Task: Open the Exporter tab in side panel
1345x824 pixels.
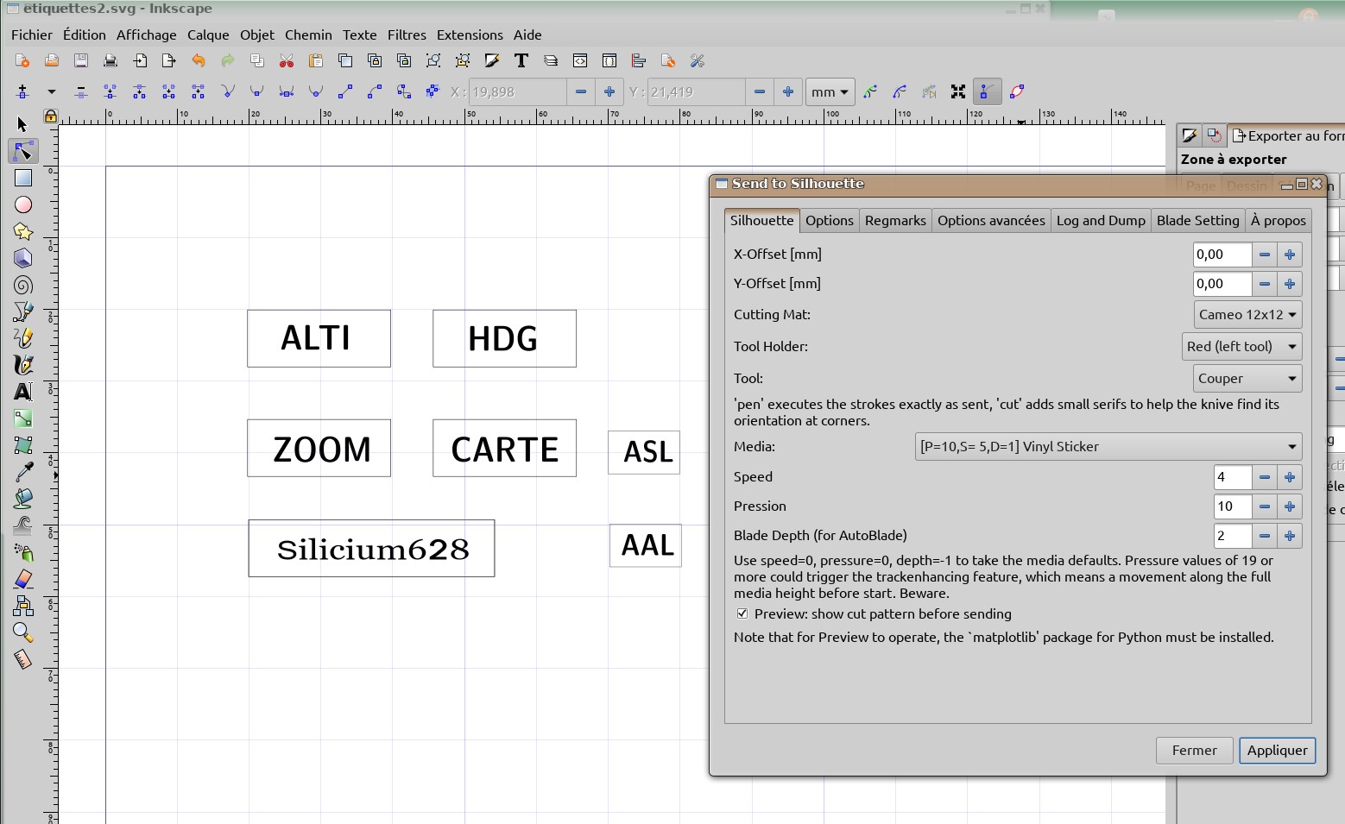Action: click(1287, 136)
